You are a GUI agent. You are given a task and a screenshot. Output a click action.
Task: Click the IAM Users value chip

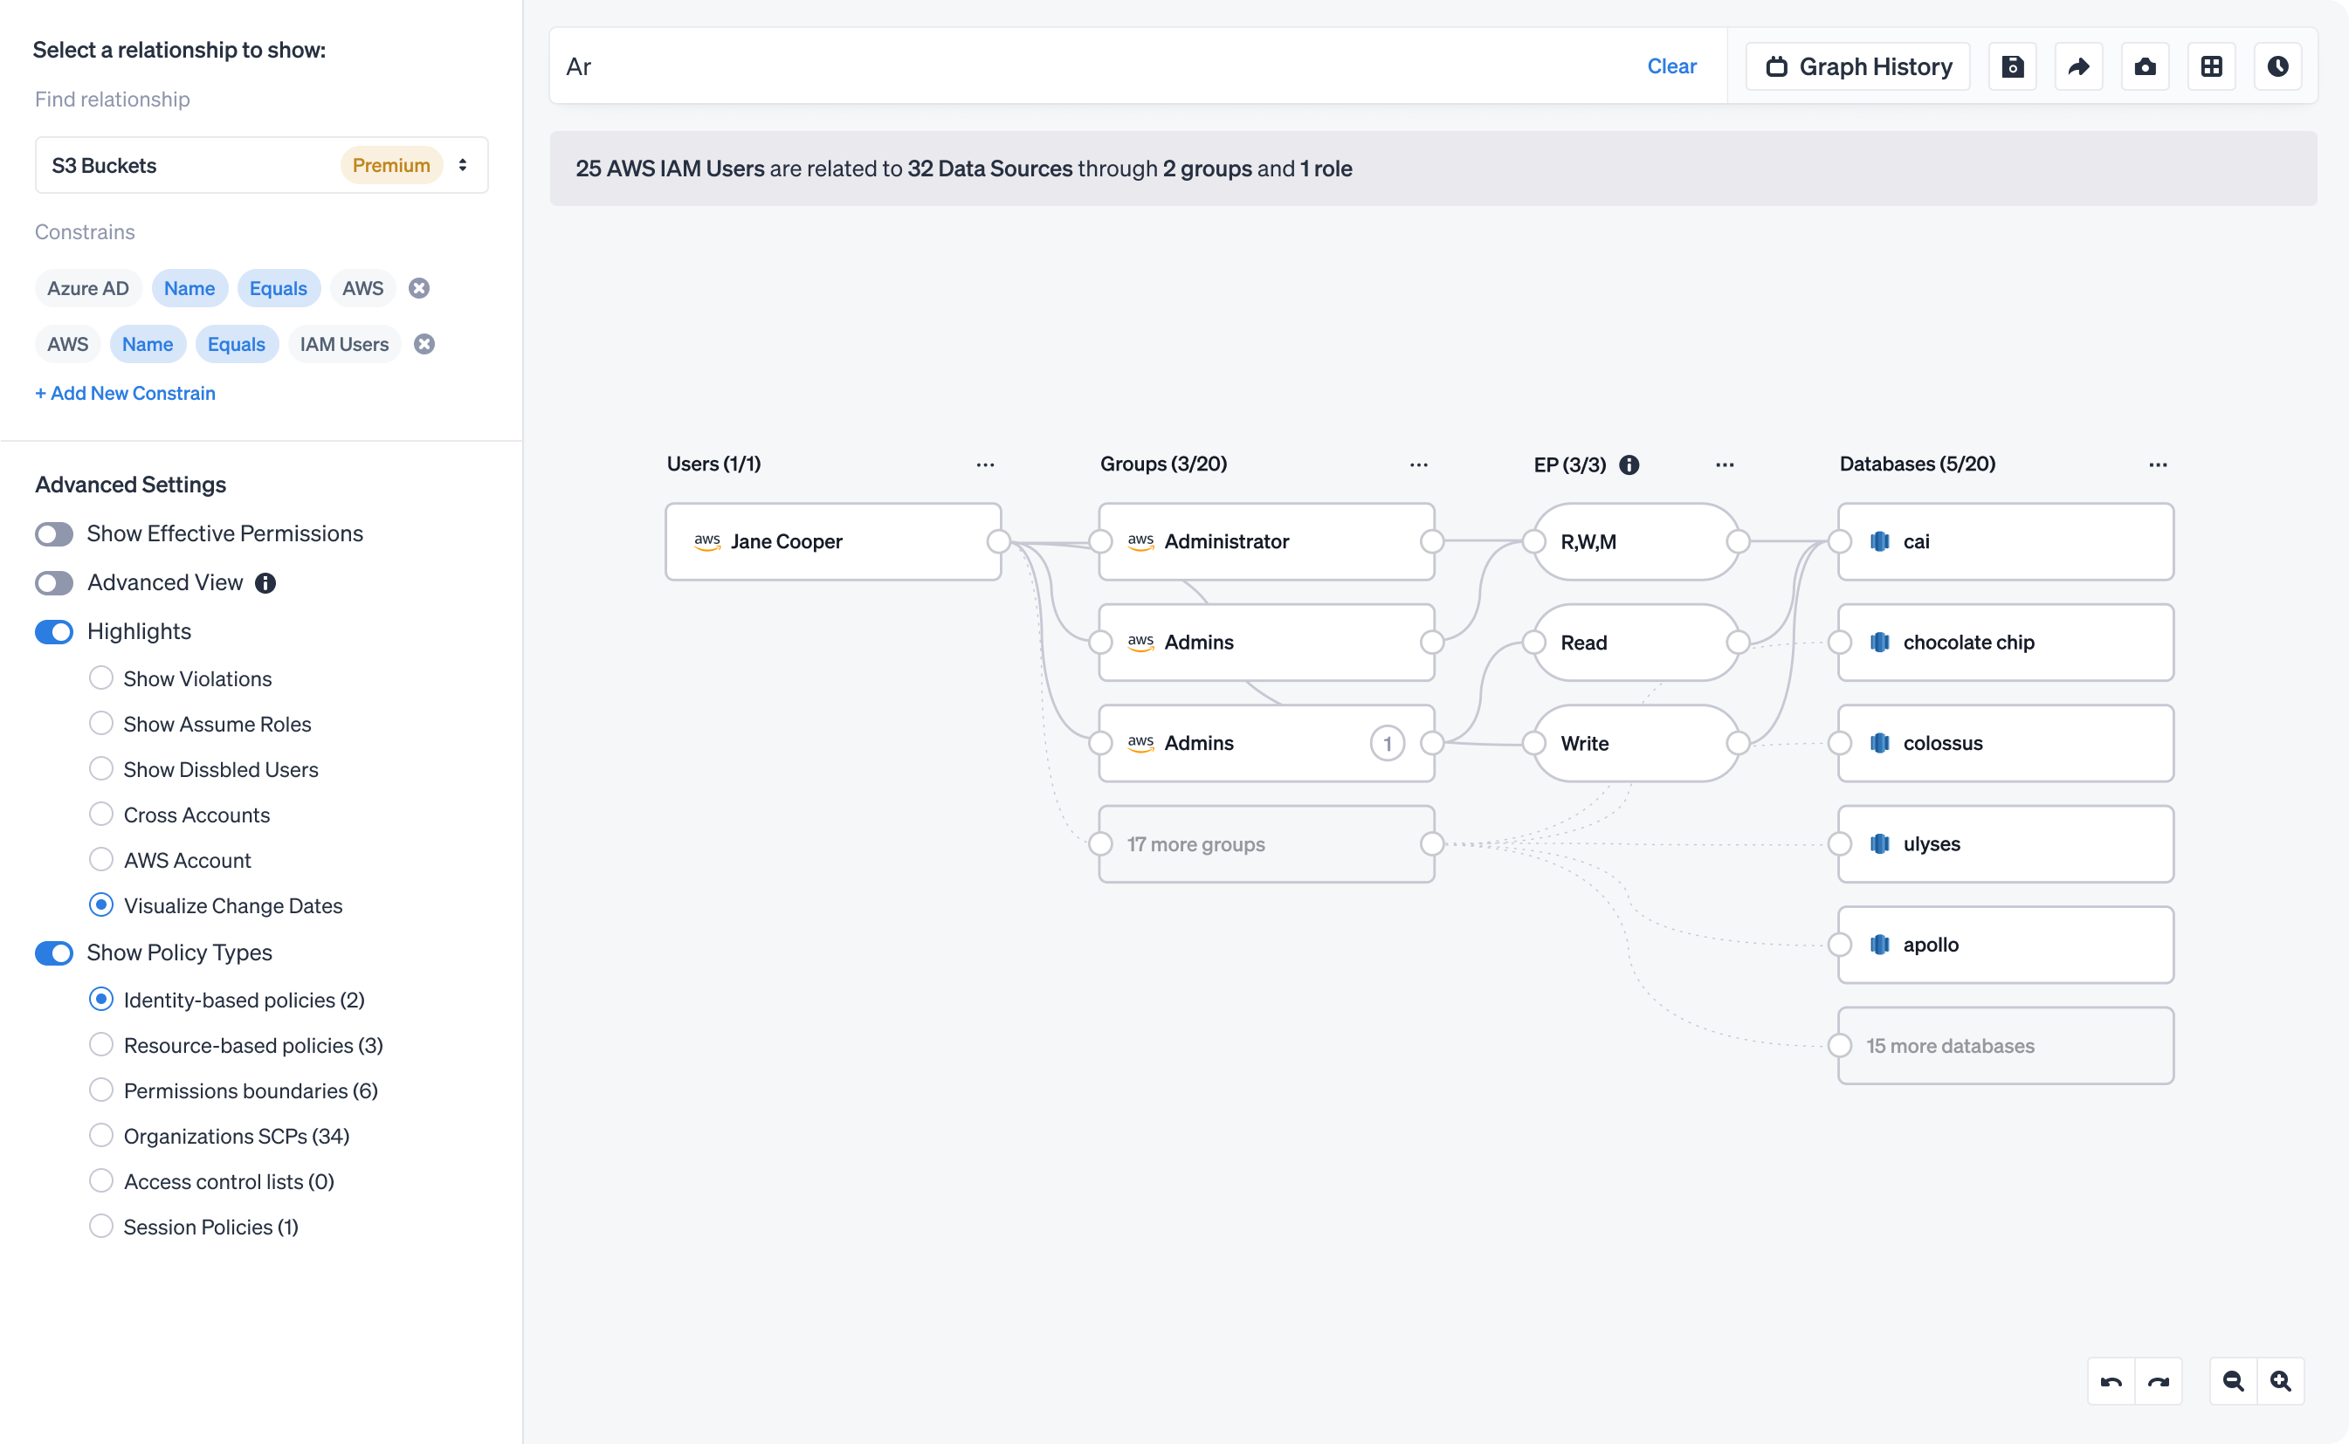point(344,345)
